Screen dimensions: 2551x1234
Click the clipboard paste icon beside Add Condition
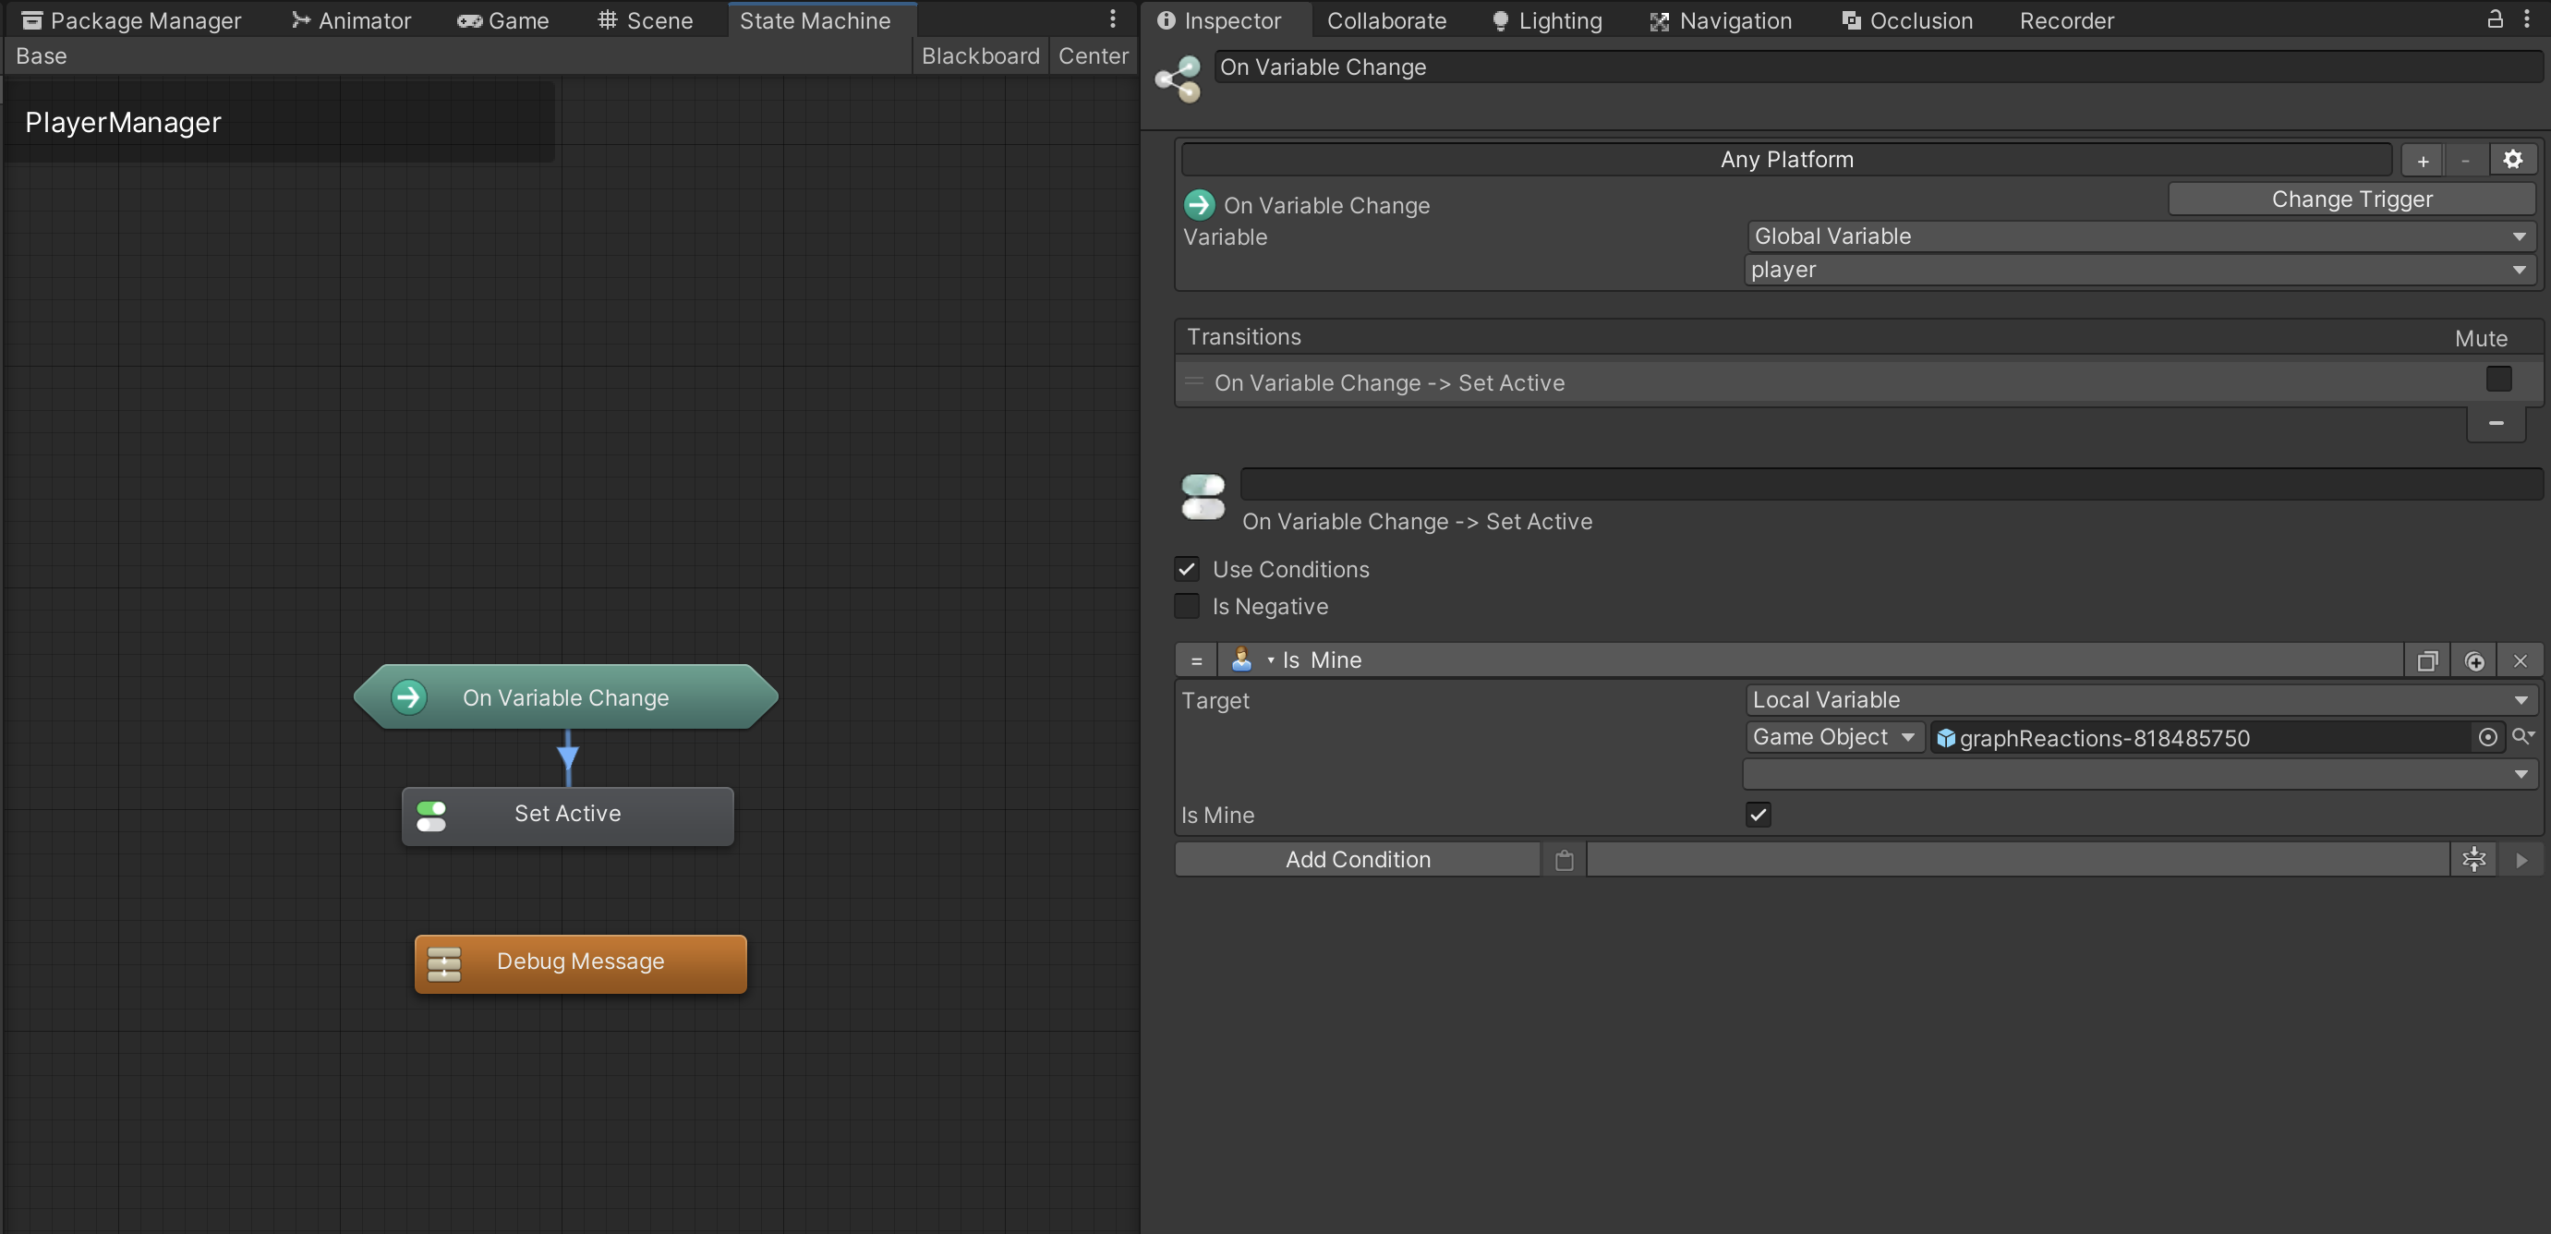[1564, 860]
